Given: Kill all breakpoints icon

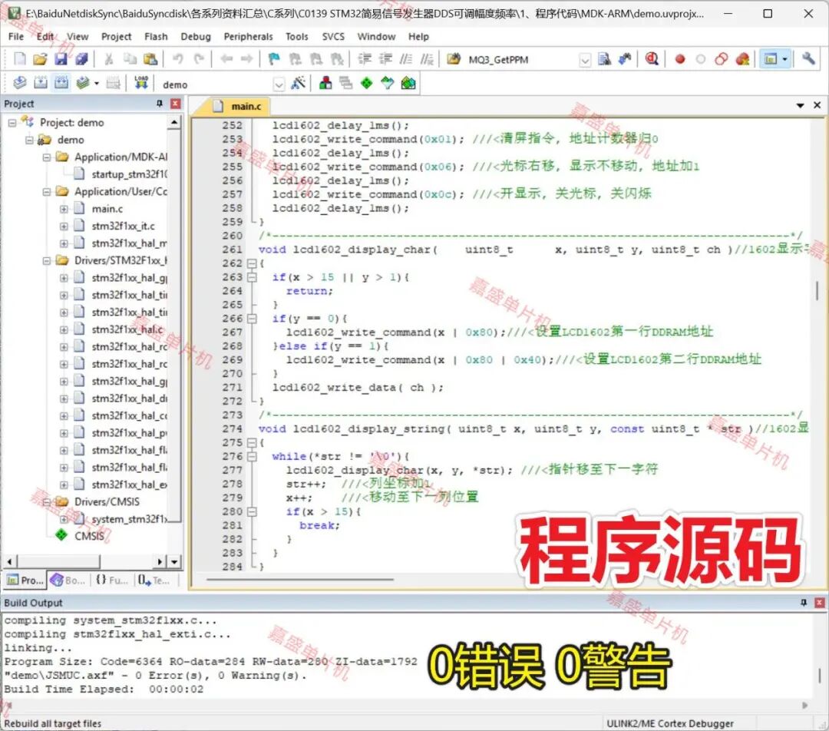Looking at the screenshot, I should tap(742, 58).
